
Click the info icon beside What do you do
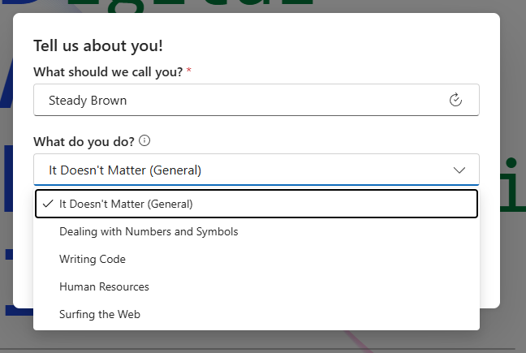click(144, 140)
